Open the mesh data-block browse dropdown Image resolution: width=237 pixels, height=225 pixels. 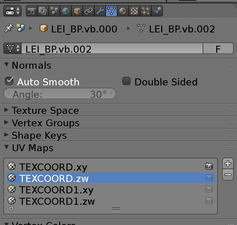click(x=13, y=48)
